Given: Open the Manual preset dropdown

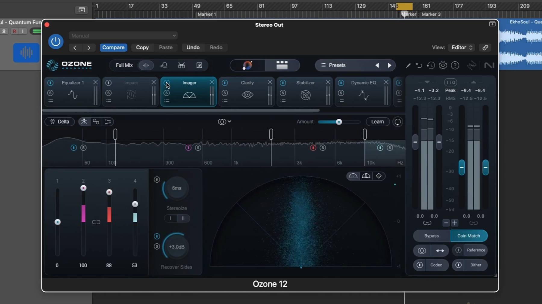Looking at the screenshot, I should (x=123, y=36).
